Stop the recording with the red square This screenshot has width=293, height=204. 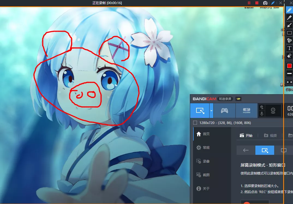pyautogui.click(x=257, y=3)
